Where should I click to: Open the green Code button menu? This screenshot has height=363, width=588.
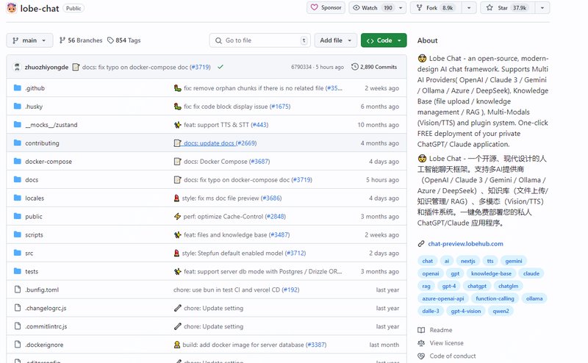point(383,40)
